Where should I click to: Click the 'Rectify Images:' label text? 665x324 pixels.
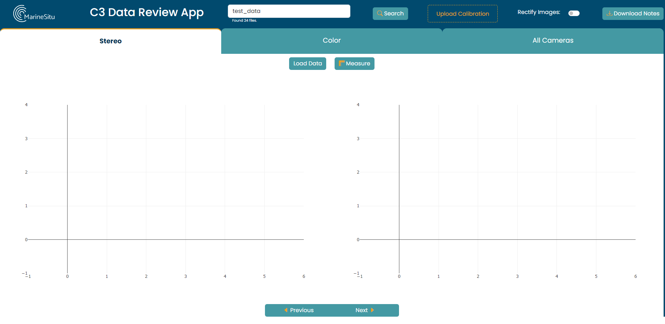coord(539,12)
